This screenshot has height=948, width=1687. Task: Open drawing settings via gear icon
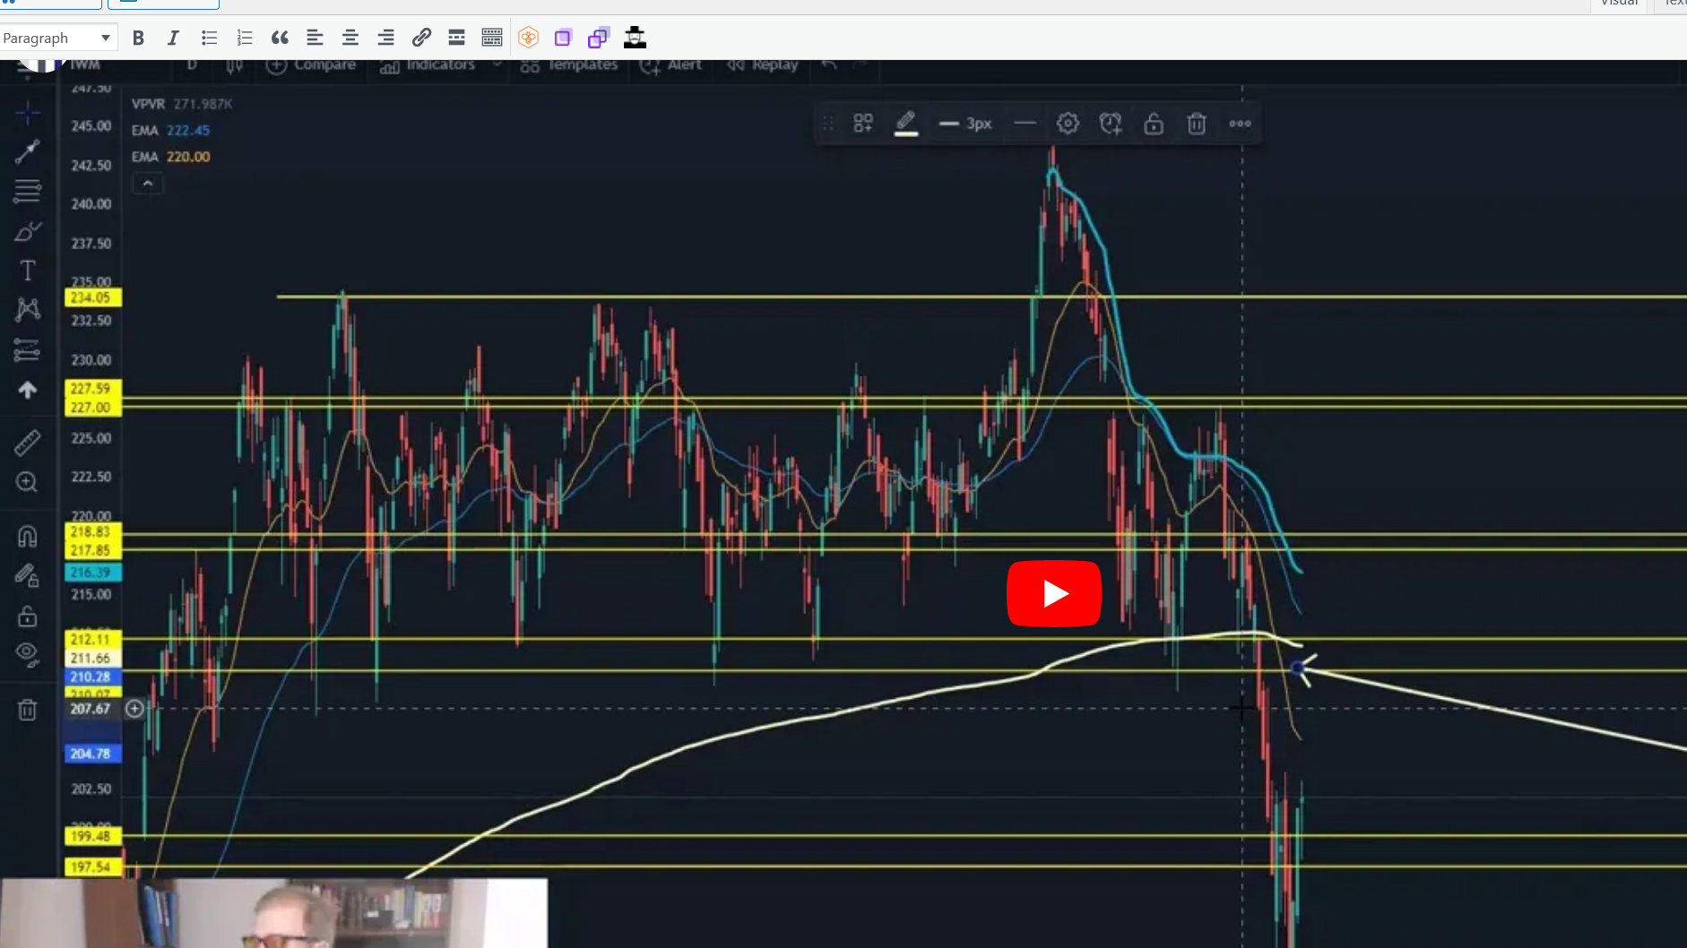1068,123
